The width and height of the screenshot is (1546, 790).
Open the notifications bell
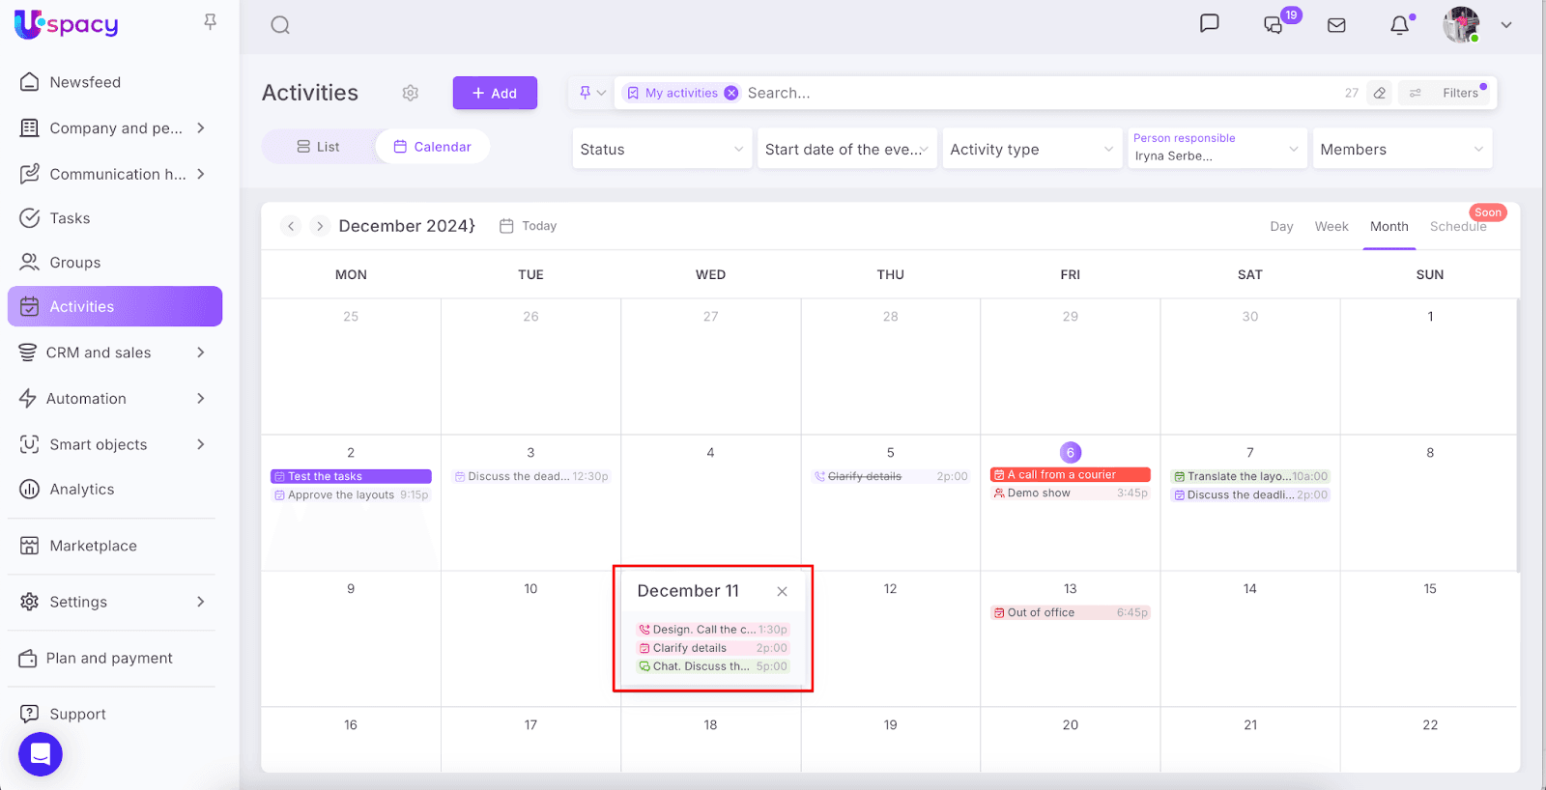[1399, 25]
